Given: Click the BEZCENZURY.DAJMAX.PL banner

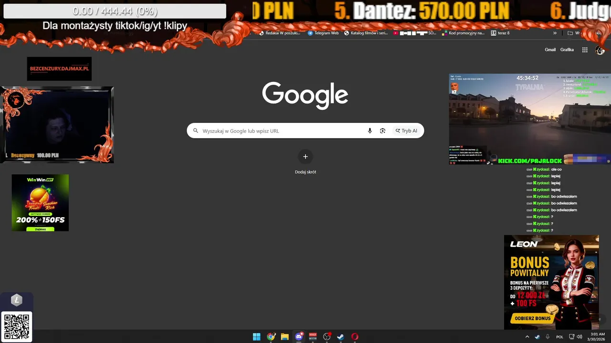Looking at the screenshot, I should tap(59, 69).
